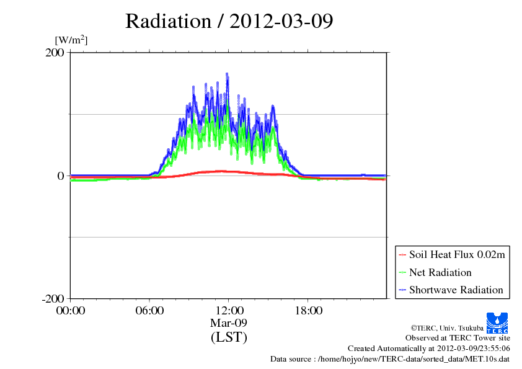
Task: Click the y-axis value '200'
Action: 55,53
